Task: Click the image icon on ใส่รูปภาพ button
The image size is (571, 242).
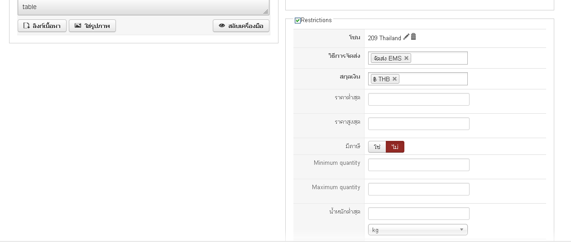Action: 78,26
